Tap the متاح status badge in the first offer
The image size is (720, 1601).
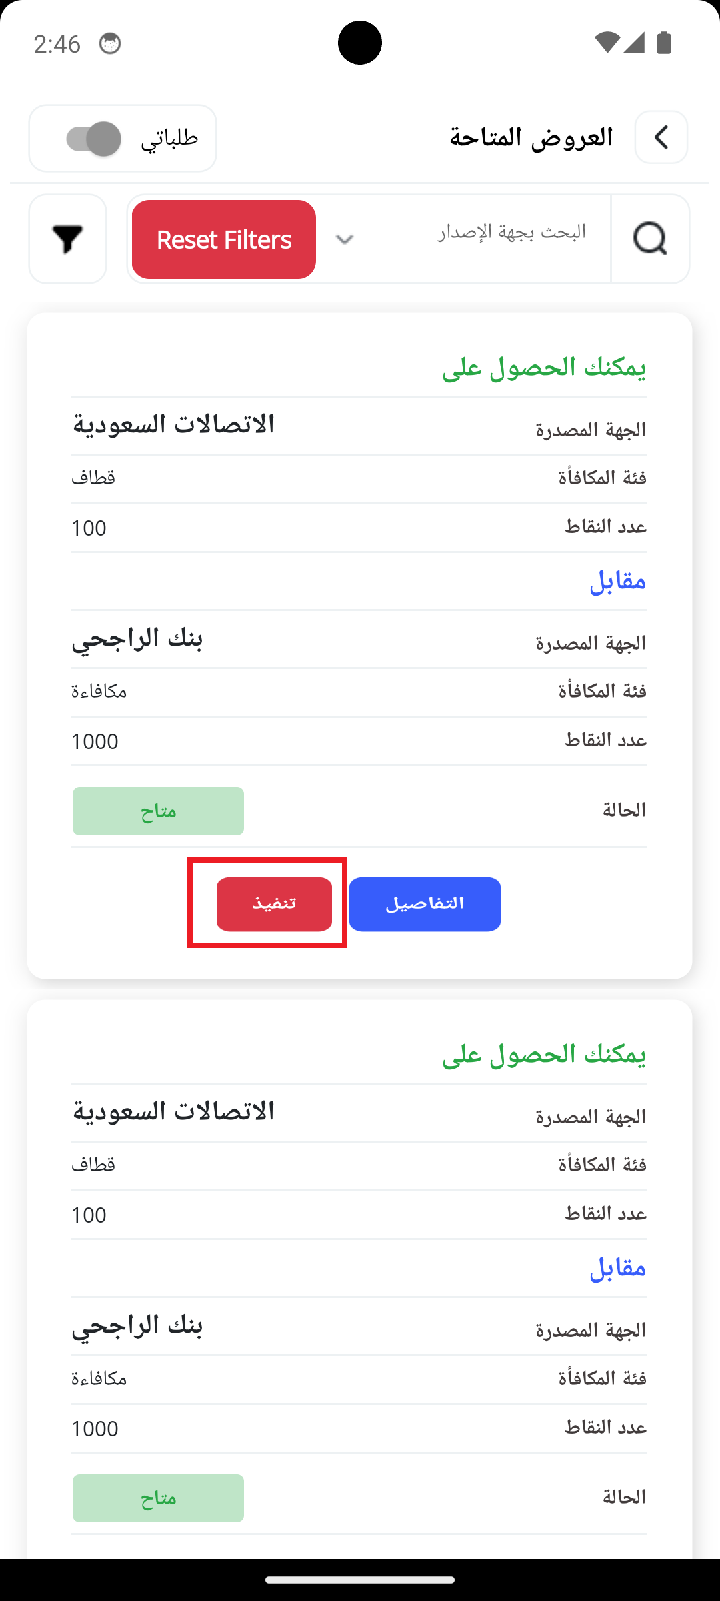coord(158,811)
